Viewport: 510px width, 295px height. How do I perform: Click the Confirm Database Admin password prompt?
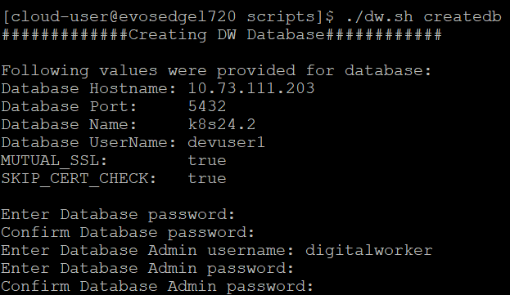(x=157, y=287)
